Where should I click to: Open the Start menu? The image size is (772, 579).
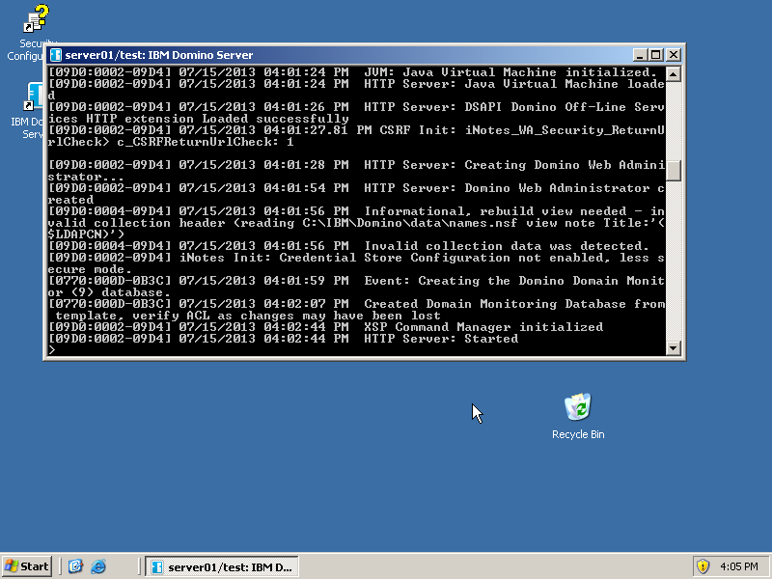27,566
